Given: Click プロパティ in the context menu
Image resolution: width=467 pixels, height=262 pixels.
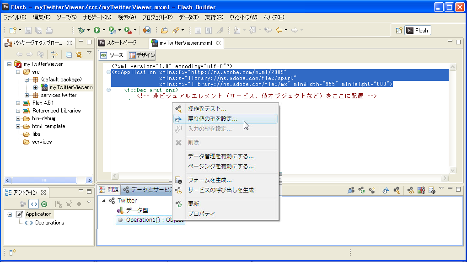Looking at the screenshot, I should tap(225, 214).
